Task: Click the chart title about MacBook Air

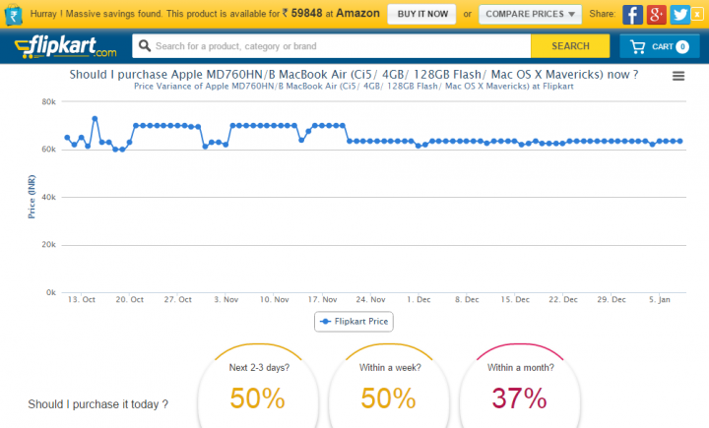Action: pyautogui.click(x=354, y=75)
